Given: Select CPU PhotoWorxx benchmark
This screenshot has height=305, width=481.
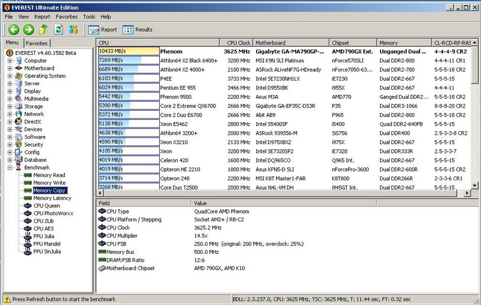Looking at the screenshot, I should point(54,213).
